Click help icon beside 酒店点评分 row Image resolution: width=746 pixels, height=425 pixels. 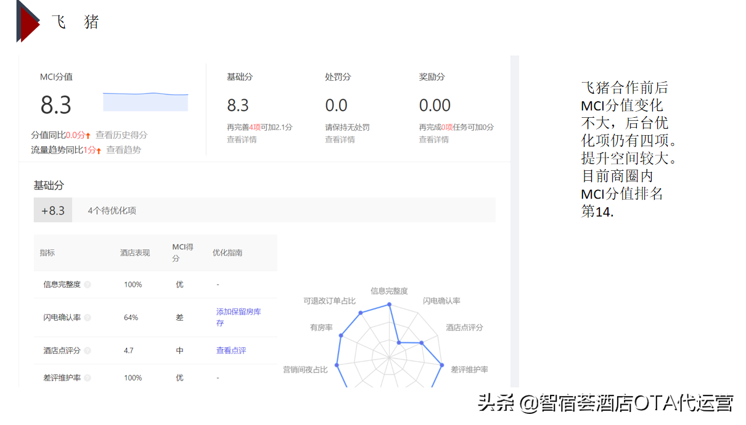pyautogui.click(x=88, y=350)
